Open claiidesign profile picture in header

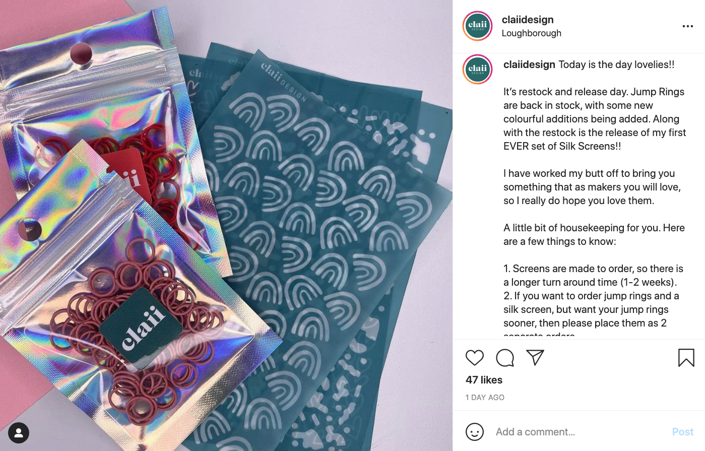point(477,26)
